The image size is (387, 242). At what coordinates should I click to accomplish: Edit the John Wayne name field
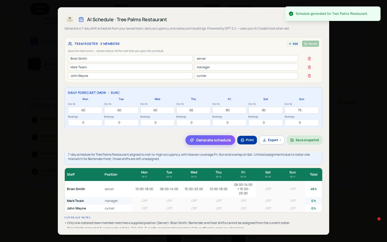[x=130, y=76]
